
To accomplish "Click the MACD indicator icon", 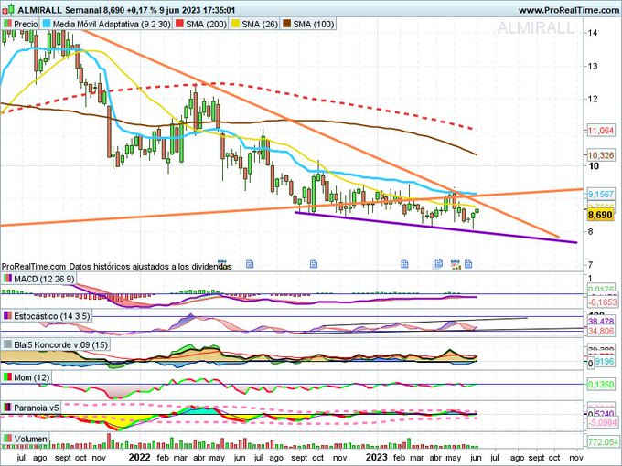I will [x=7, y=279].
